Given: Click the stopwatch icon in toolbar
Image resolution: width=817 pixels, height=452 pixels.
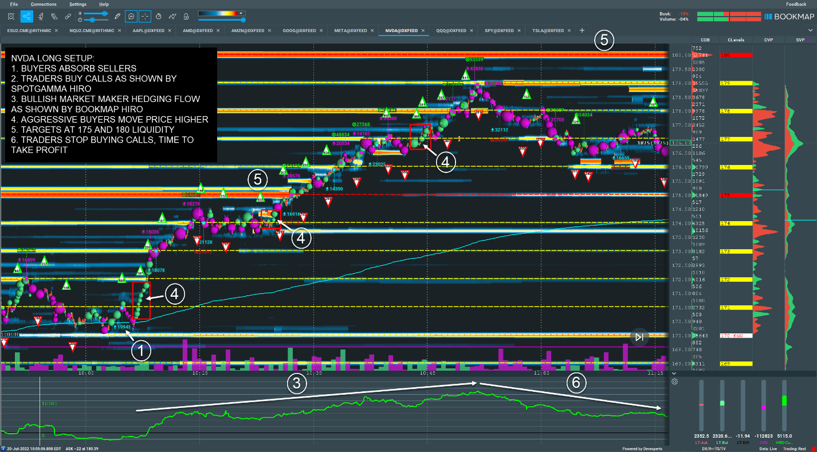Looking at the screenshot, I should pos(159,16).
